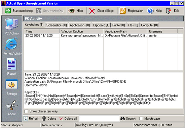Image resolution: width=185 pixels, height=128 pixels.
Task: Click the binoculars Search icon
Action: pos(122,119)
